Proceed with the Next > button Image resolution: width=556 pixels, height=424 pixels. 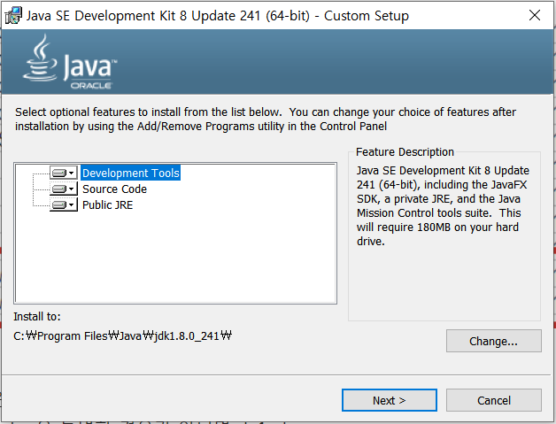tap(390, 400)
